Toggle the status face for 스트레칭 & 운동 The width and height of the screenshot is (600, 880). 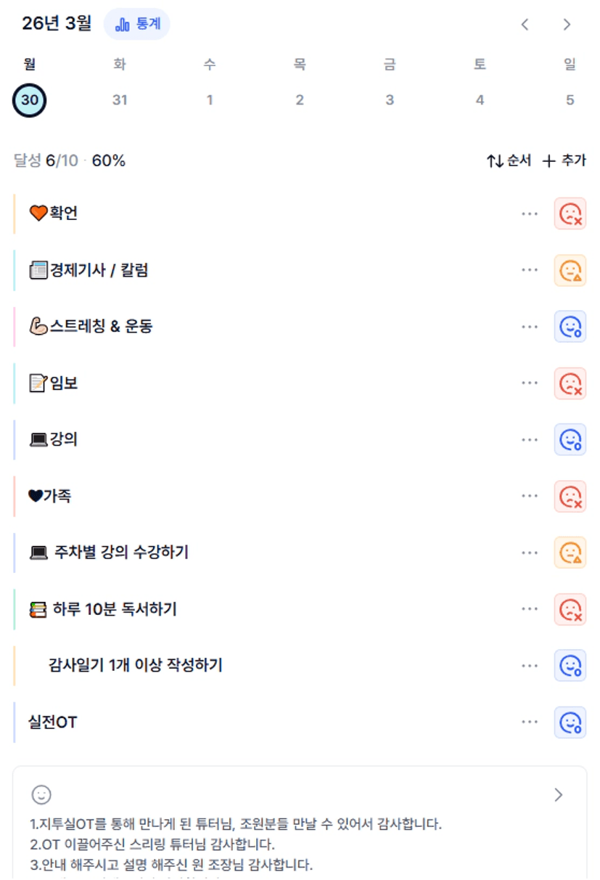tap(570, 327)
